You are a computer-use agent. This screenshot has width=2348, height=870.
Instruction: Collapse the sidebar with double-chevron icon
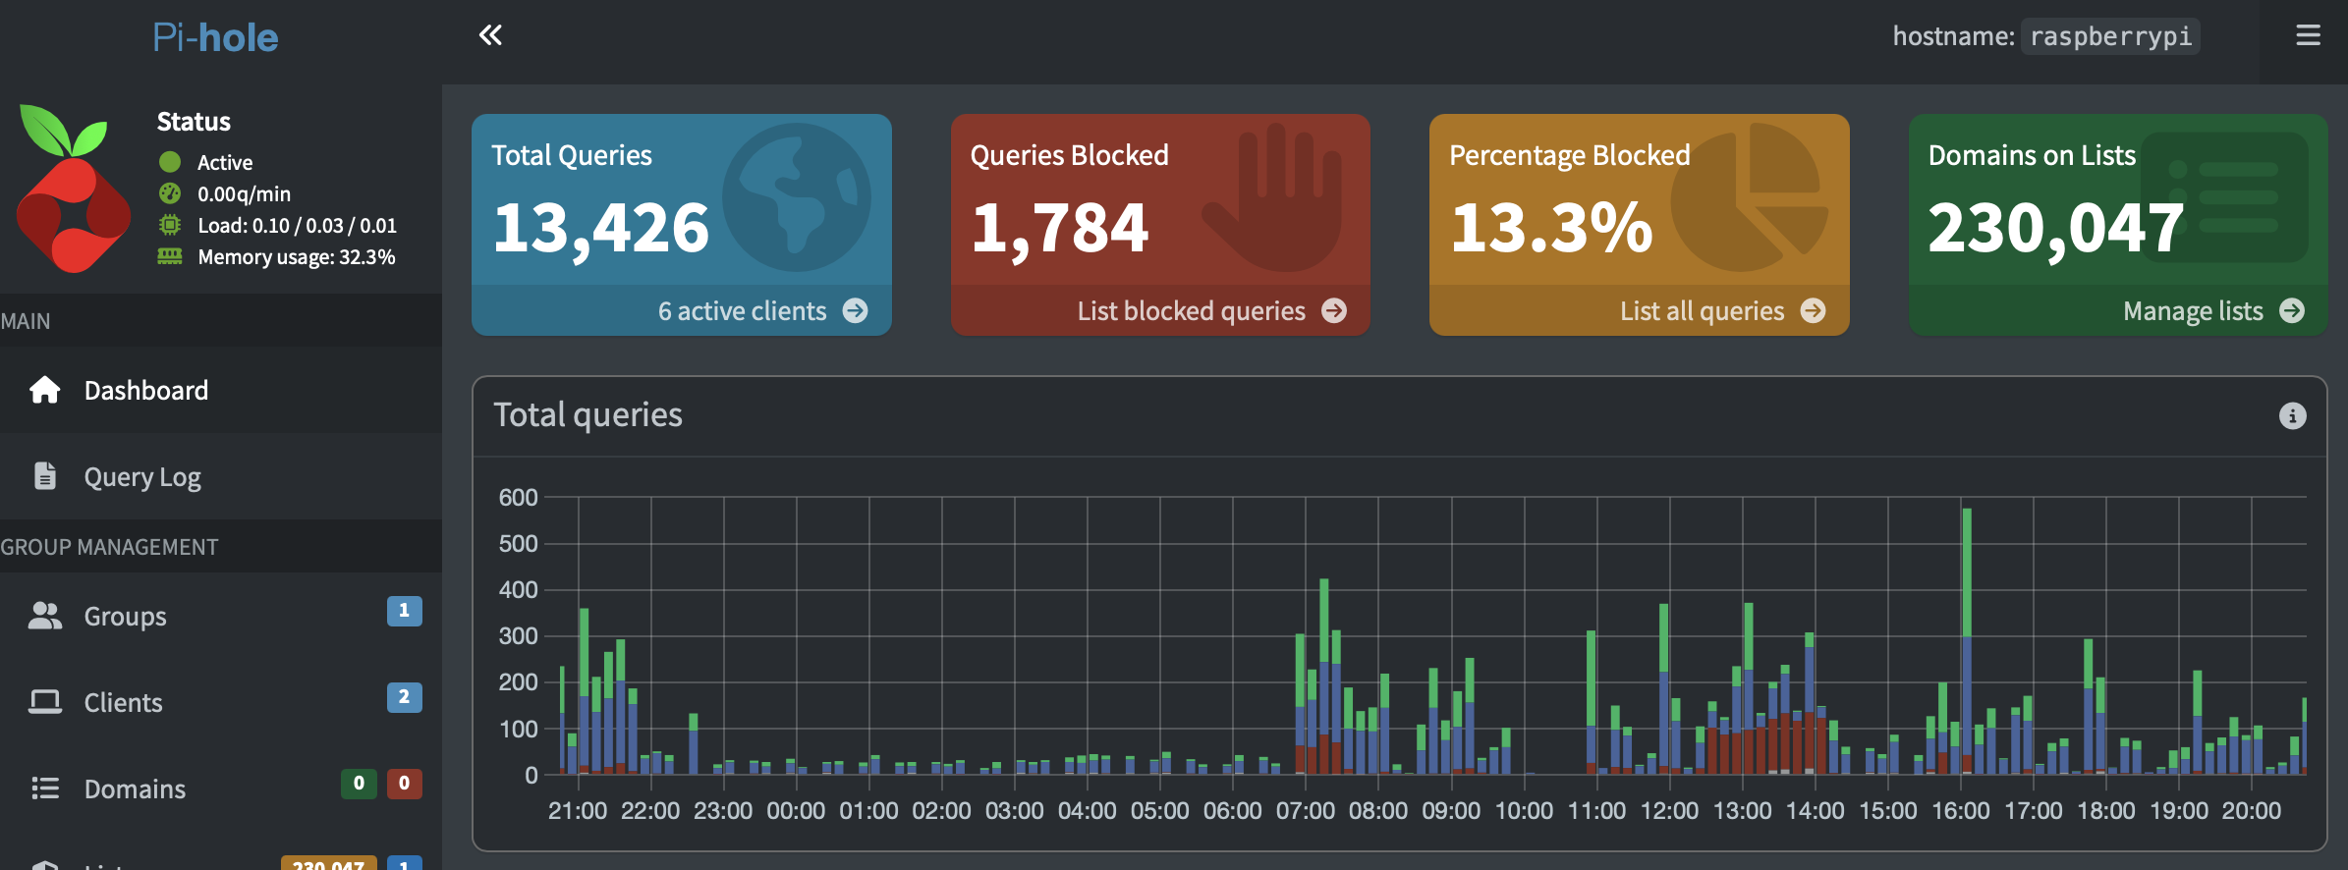coord(490,35)
